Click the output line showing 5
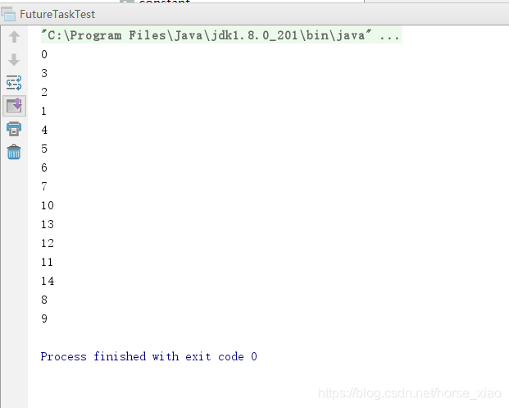The height and width of the screenshot is (408, 509). 44,149
